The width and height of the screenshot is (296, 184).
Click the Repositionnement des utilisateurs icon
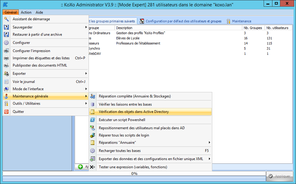click(93, 128)
